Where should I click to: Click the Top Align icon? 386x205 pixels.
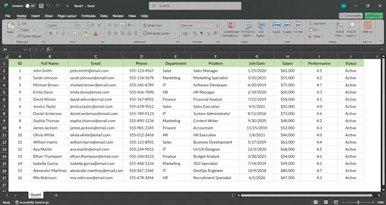pyautogui.click(x=110, y=25)
